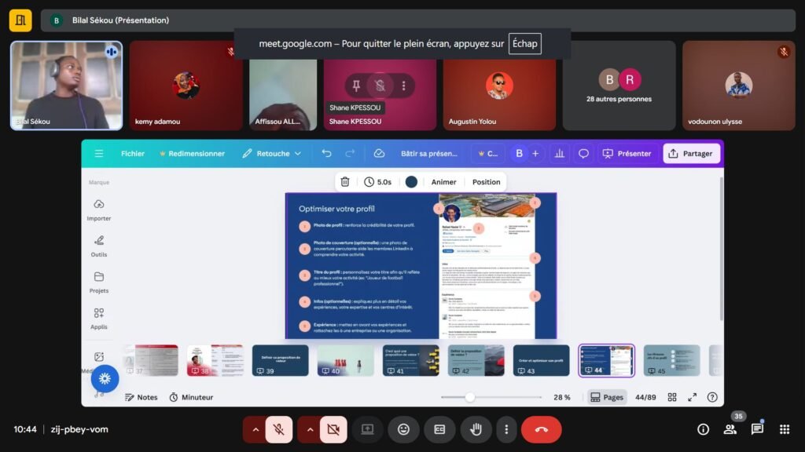Expand audio settings arrow beside microphone
The height and width of the screenshot is (452, 805).
pyautogui.click(x=253, y=429)
